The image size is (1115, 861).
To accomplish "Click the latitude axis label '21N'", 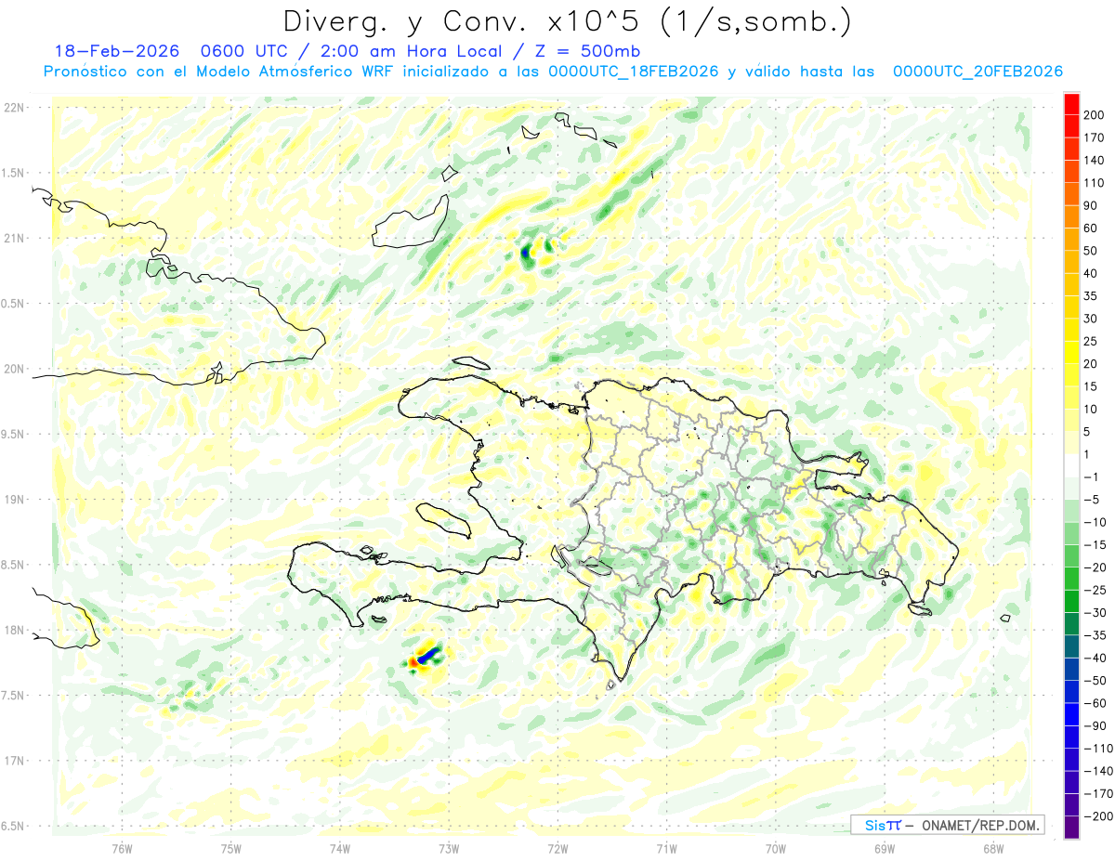I will [x=14, y=239].
